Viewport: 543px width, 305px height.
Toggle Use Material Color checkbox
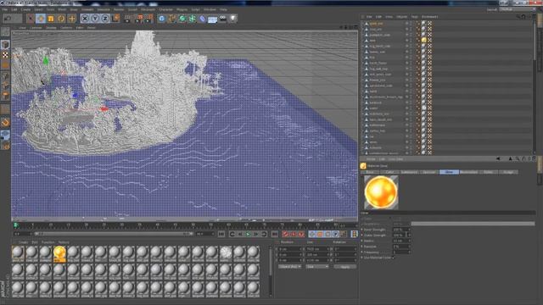pos(394,258)
